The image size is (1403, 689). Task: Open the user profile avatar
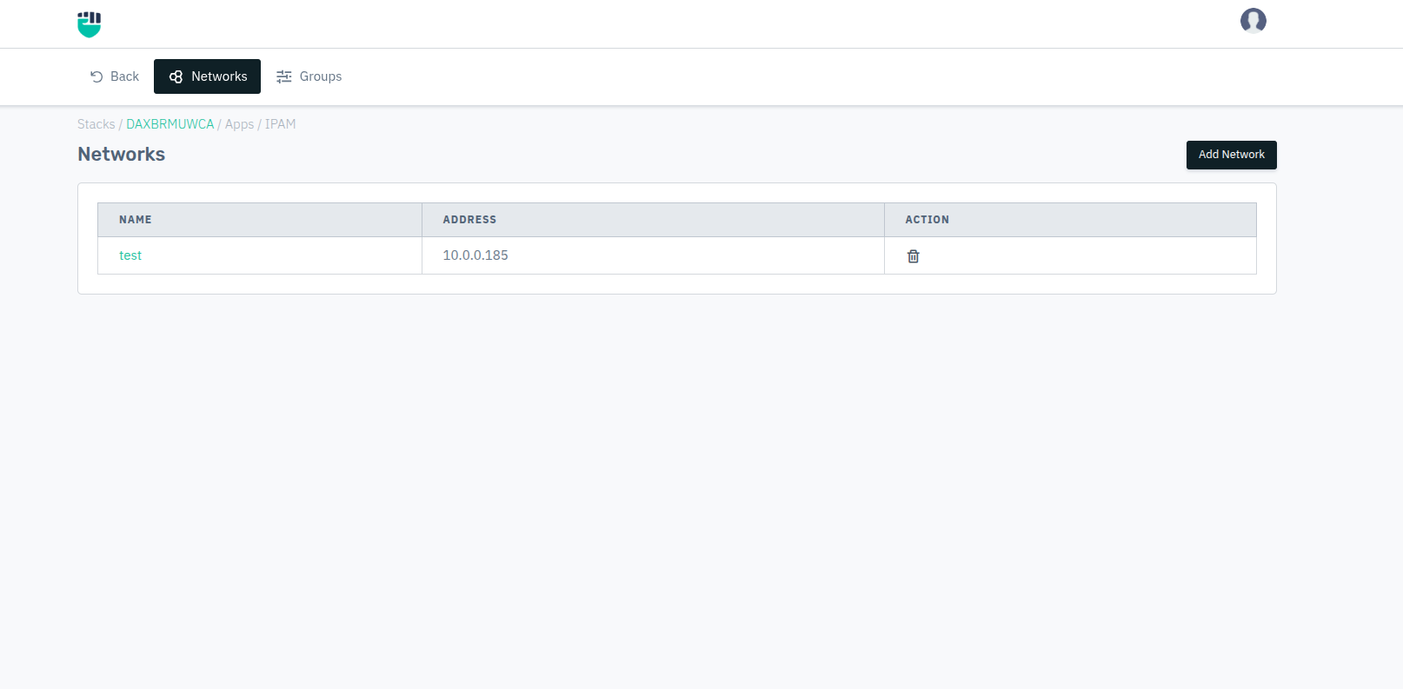1253,20
